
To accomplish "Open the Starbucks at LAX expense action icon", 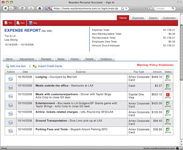I will click(x=11, y=87).
